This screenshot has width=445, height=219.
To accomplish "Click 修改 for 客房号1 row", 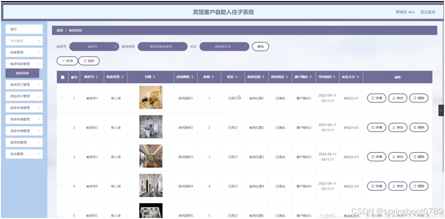I will 397,98.
